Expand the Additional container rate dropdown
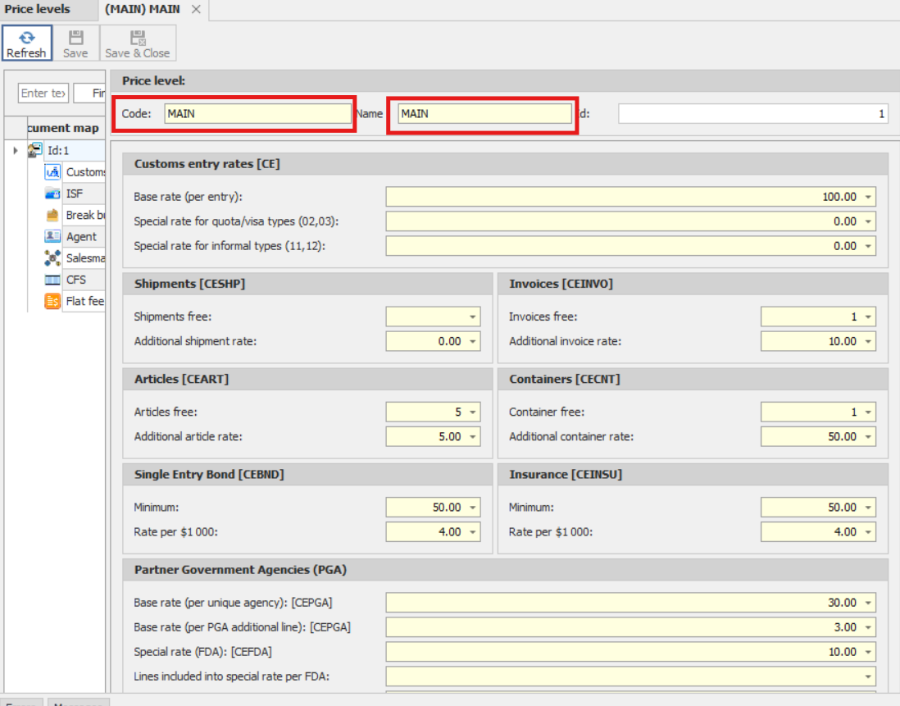Screen dimensions: 900x706 [x=868, y=437]
